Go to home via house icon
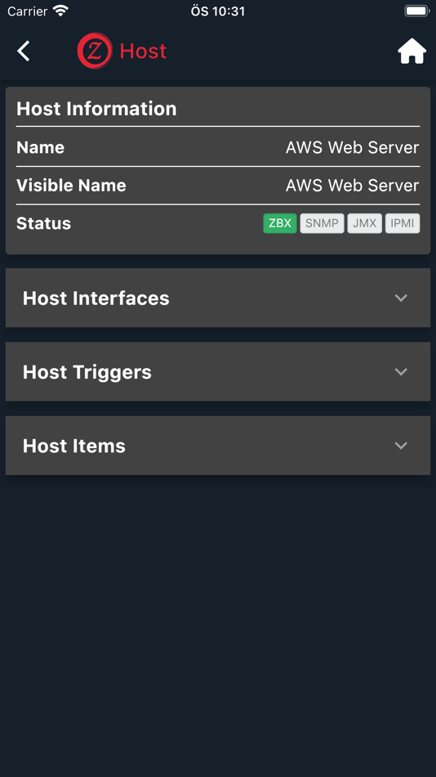Screen dimensions: 436x777 click(x=412, y=51)
